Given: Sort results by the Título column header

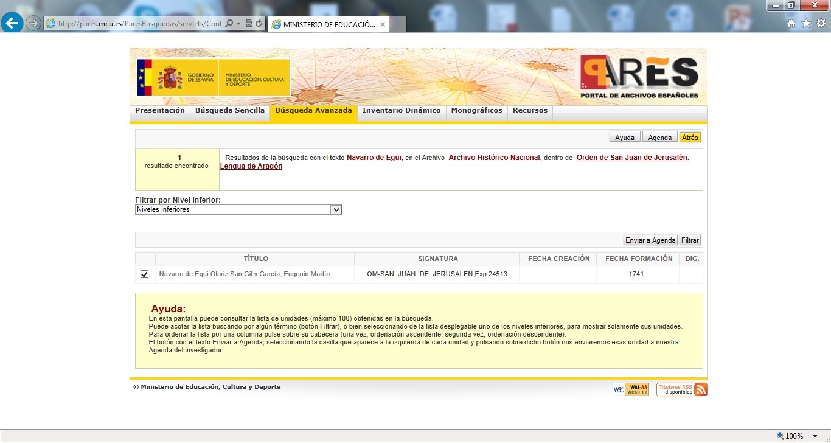Looking at the screenshot, I should coord(256,259).
